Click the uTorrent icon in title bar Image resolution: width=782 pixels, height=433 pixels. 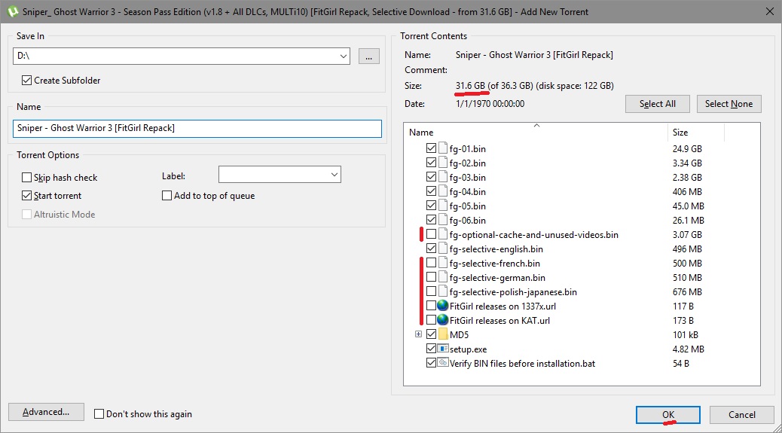tap(12, 11)
